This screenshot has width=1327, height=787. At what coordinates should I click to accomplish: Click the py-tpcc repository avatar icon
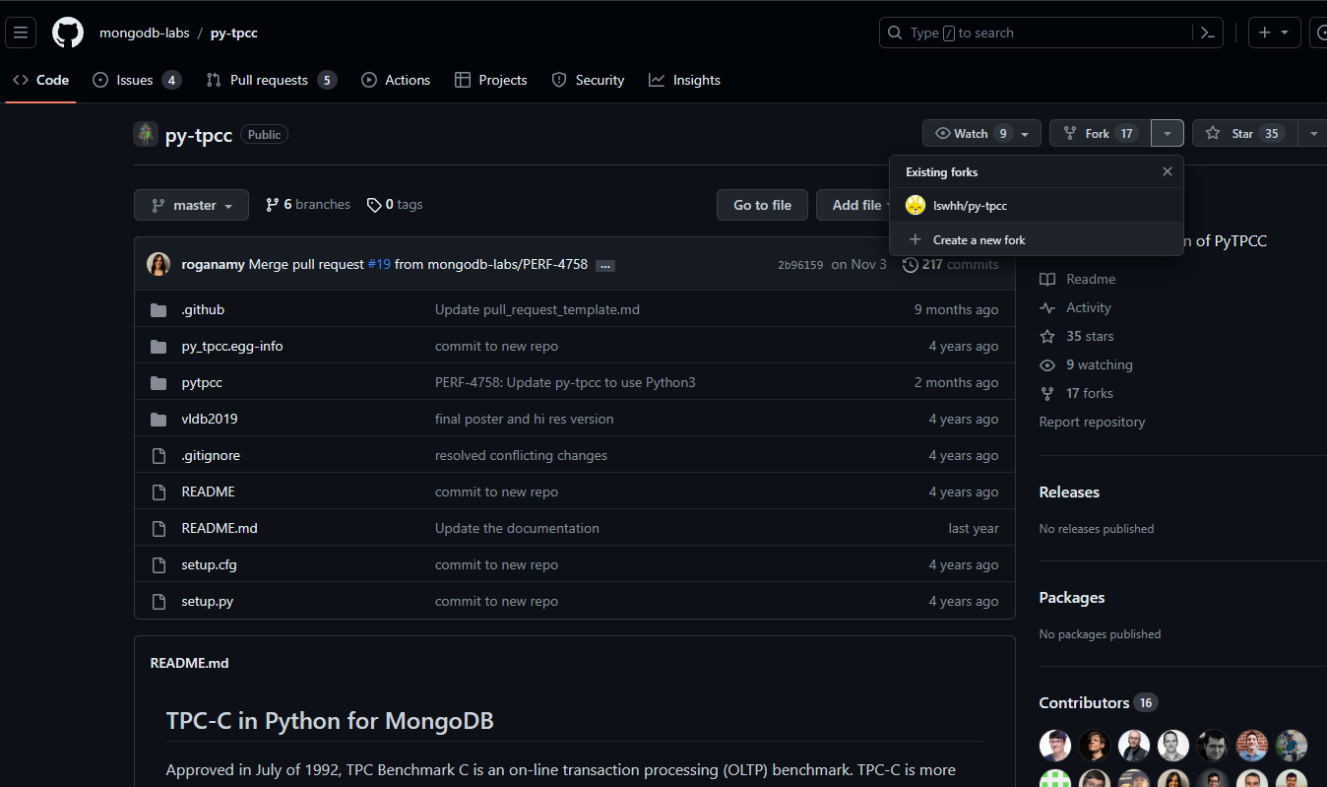pos(146,134)
